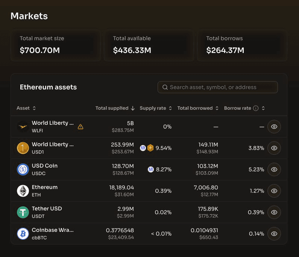Toggle the eye button for cbBTC row

(274, 234)
